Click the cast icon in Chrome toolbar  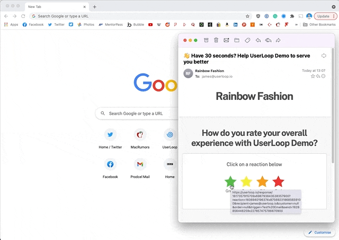pyautogui.click(x=300, y=16)
